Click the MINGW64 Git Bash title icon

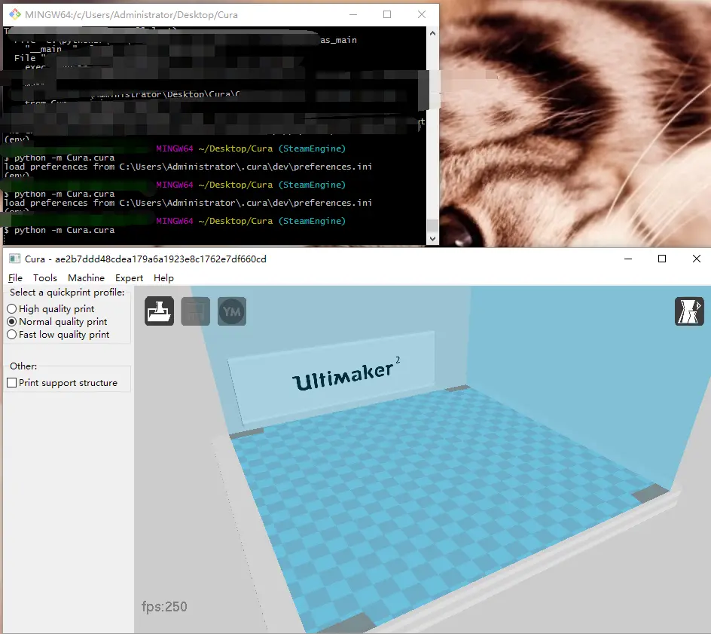pos(15,14)
